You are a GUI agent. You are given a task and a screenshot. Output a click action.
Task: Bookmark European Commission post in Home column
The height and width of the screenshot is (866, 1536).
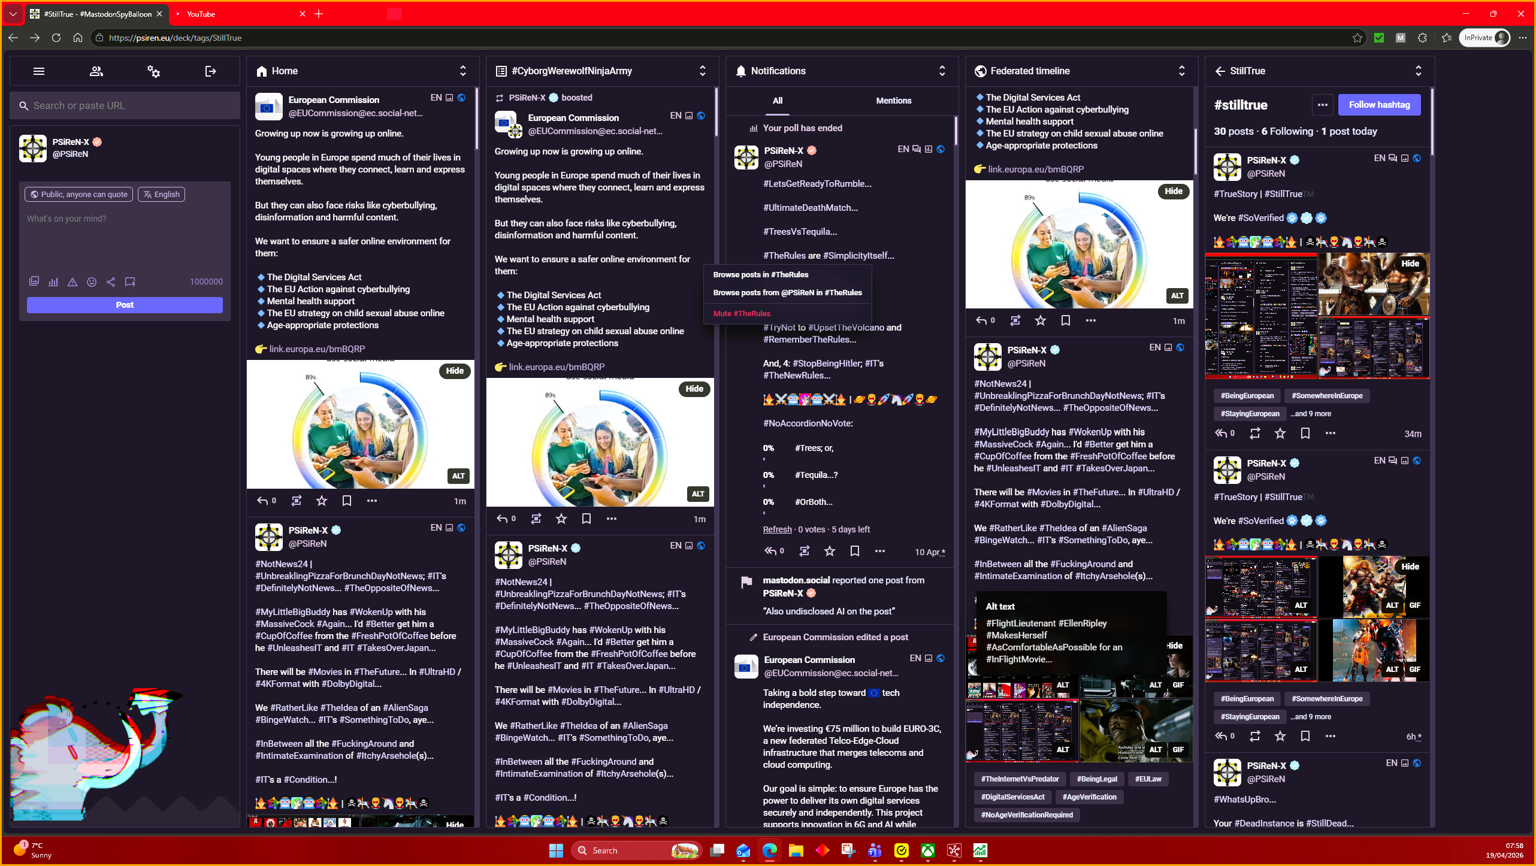tap(347, 501)
